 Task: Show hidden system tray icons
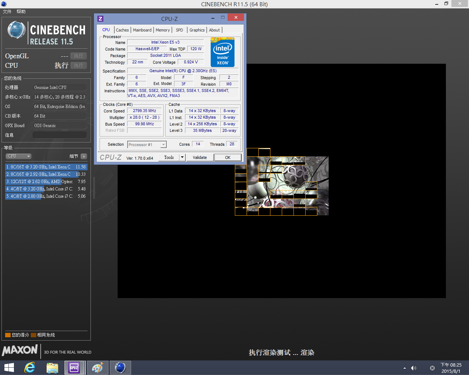[x=405, y=368]
